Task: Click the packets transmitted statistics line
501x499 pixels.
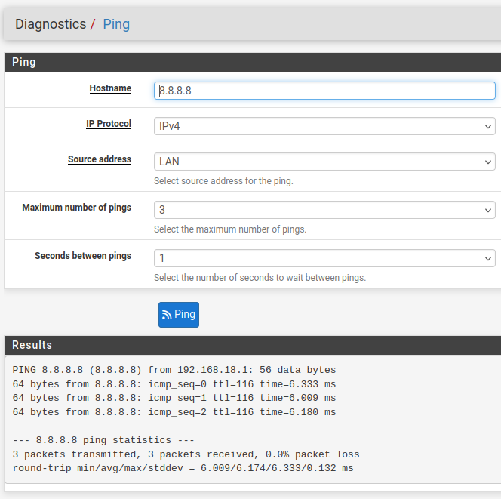Action: point(186,454)
